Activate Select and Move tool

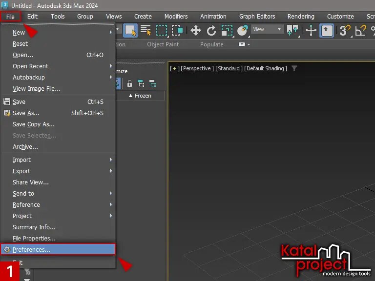[x=196, y=31]
